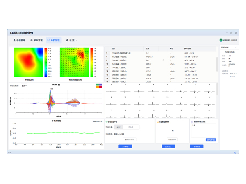Click the blue button below MCG result panel
This screenshot has height=184, width=246.
[x=168, y=146]
